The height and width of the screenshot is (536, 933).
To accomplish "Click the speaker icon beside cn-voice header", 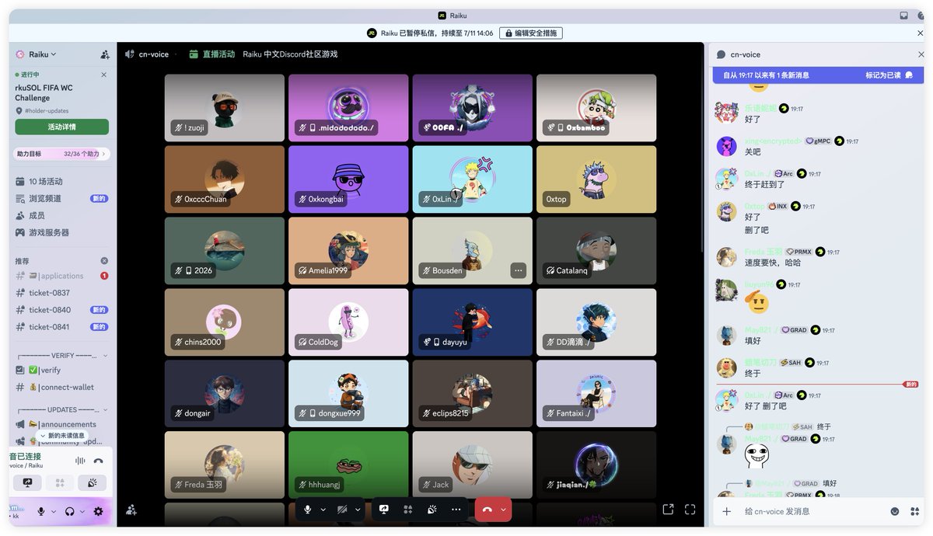I will (130, 54).
